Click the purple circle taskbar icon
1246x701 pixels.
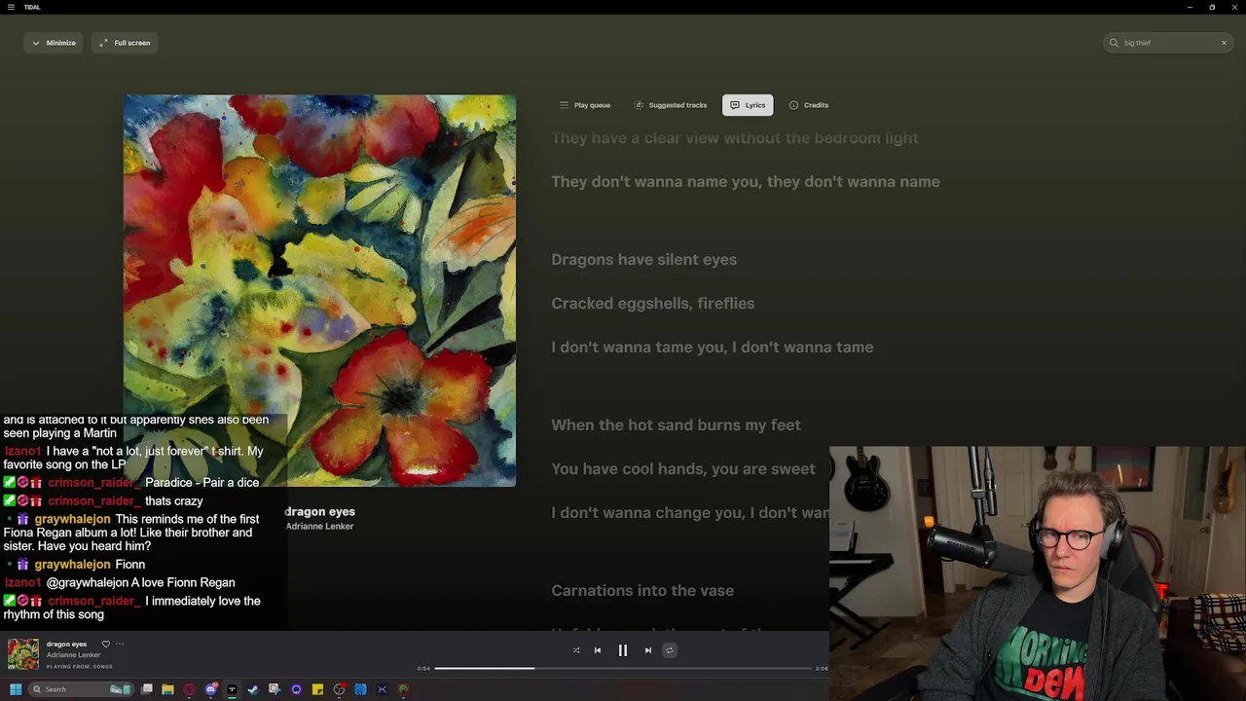point(296,689)
